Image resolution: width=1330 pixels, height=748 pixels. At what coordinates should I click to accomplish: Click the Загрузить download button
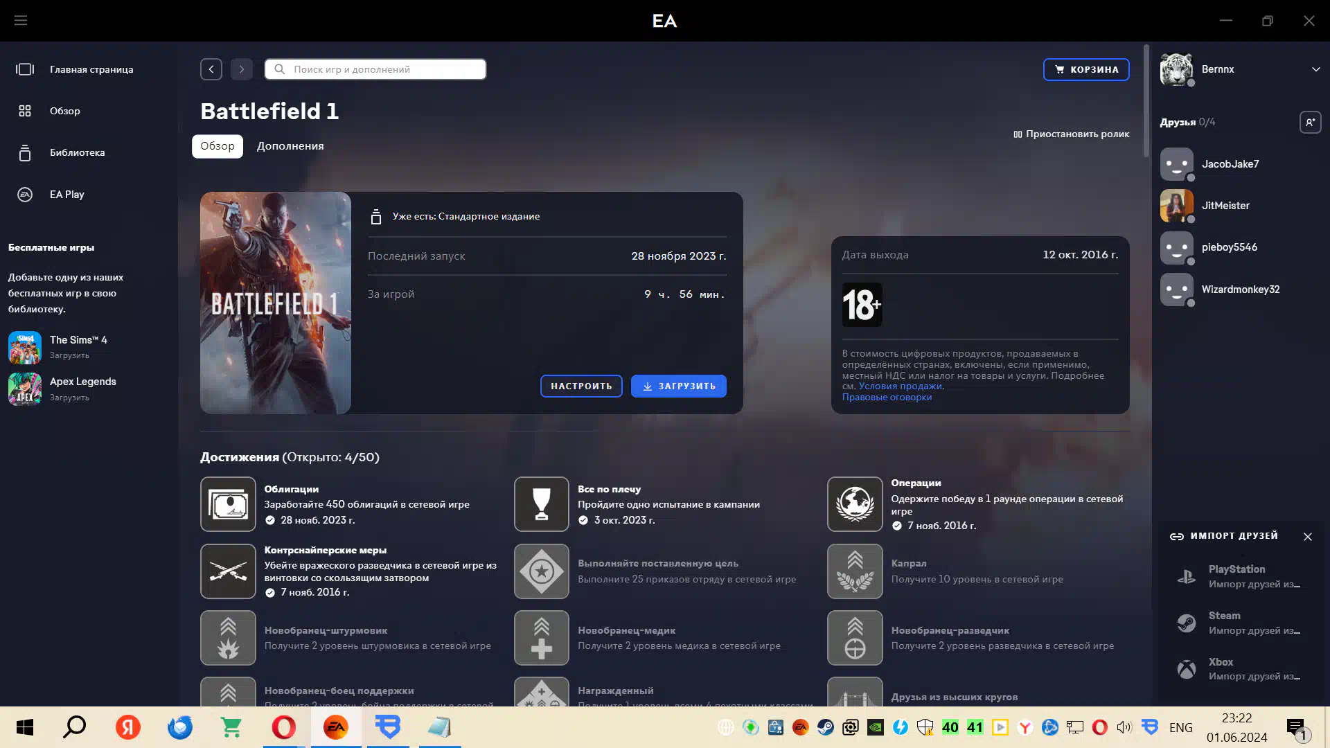pyautogui.click(x=679, y=386)
